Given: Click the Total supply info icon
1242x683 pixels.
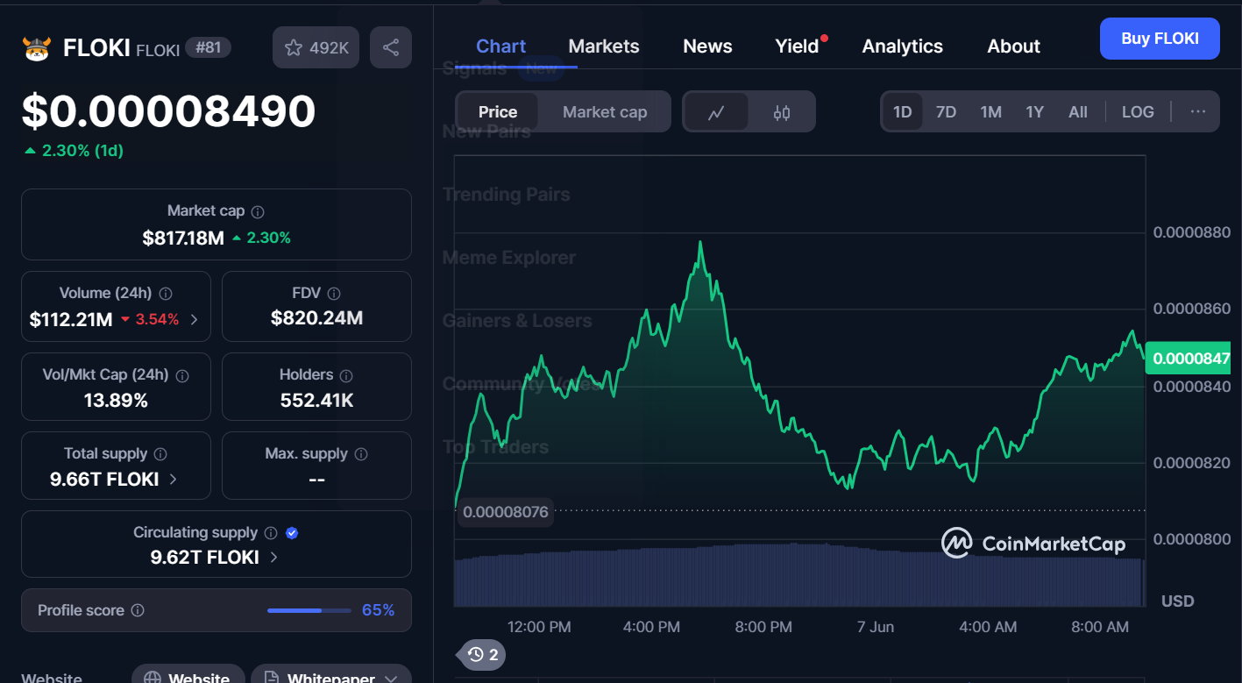Looking at the screenshot, I should (x=160, y=454).
